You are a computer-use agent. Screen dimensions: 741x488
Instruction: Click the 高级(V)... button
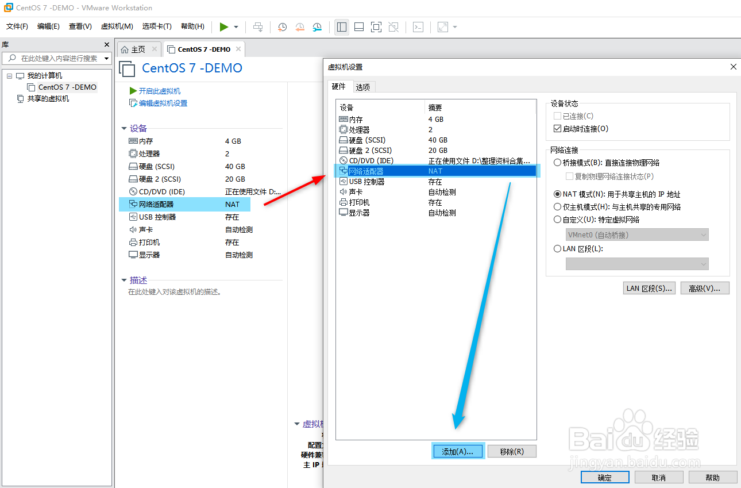[705, 288]
